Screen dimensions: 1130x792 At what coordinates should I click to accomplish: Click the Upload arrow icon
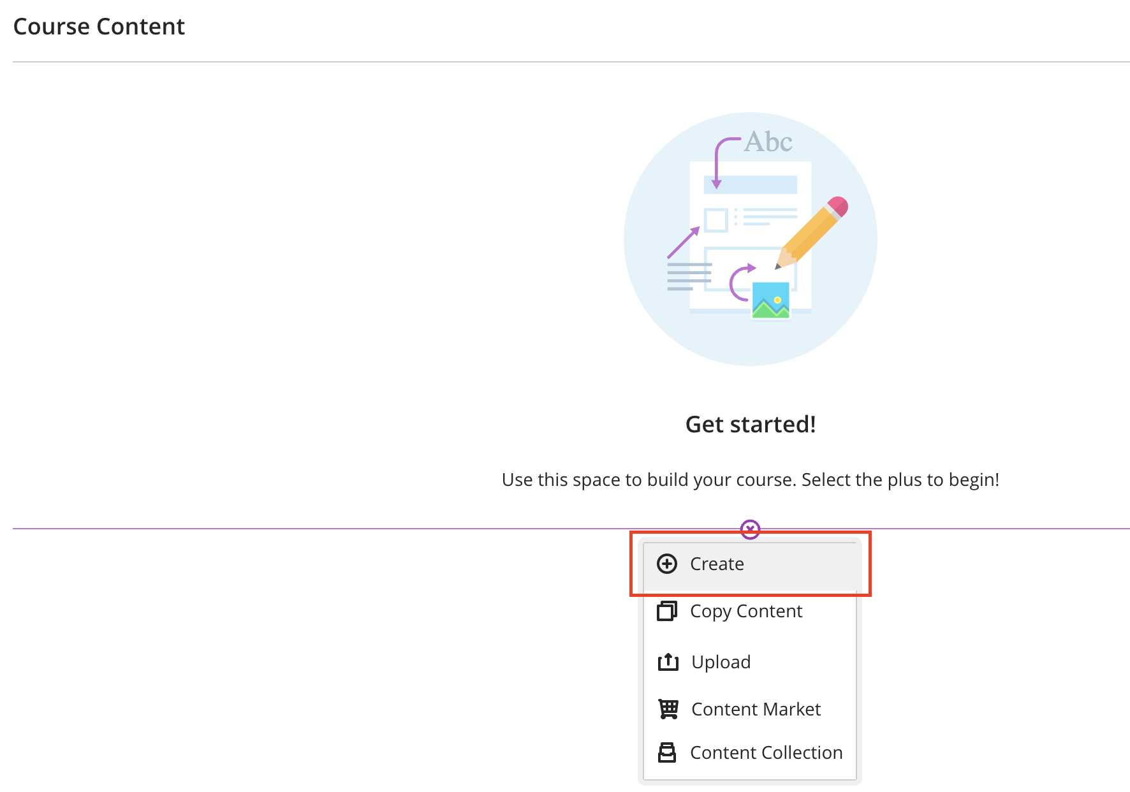coord(668,662)
